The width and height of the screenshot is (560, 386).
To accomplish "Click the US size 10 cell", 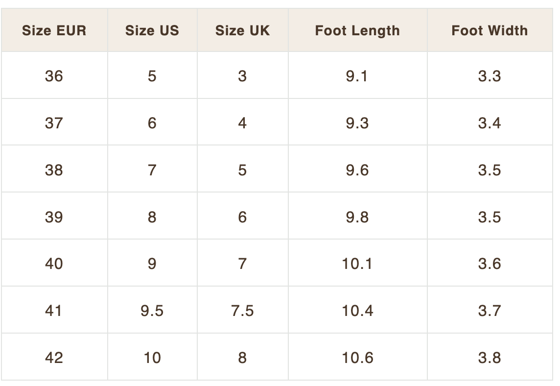I will (x=152, y=357).
